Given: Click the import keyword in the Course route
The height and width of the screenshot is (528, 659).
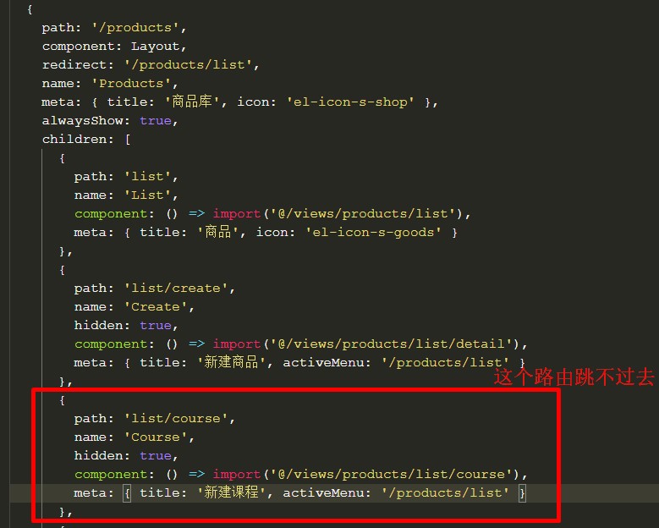Looking at the screenshot, I should point(237,475).
